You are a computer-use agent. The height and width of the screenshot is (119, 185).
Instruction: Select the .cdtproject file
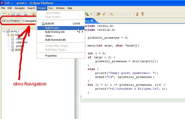click(21, 42)
